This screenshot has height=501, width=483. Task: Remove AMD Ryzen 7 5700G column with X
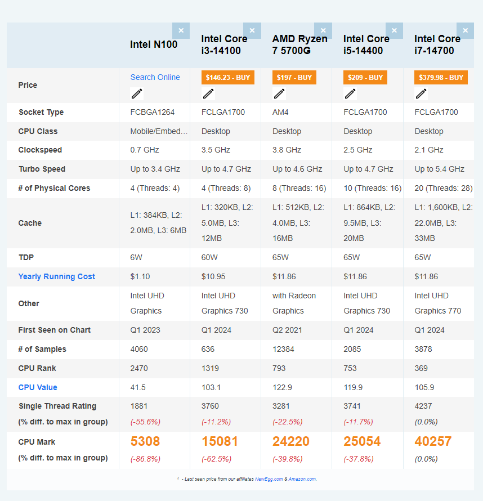point(323,30)
